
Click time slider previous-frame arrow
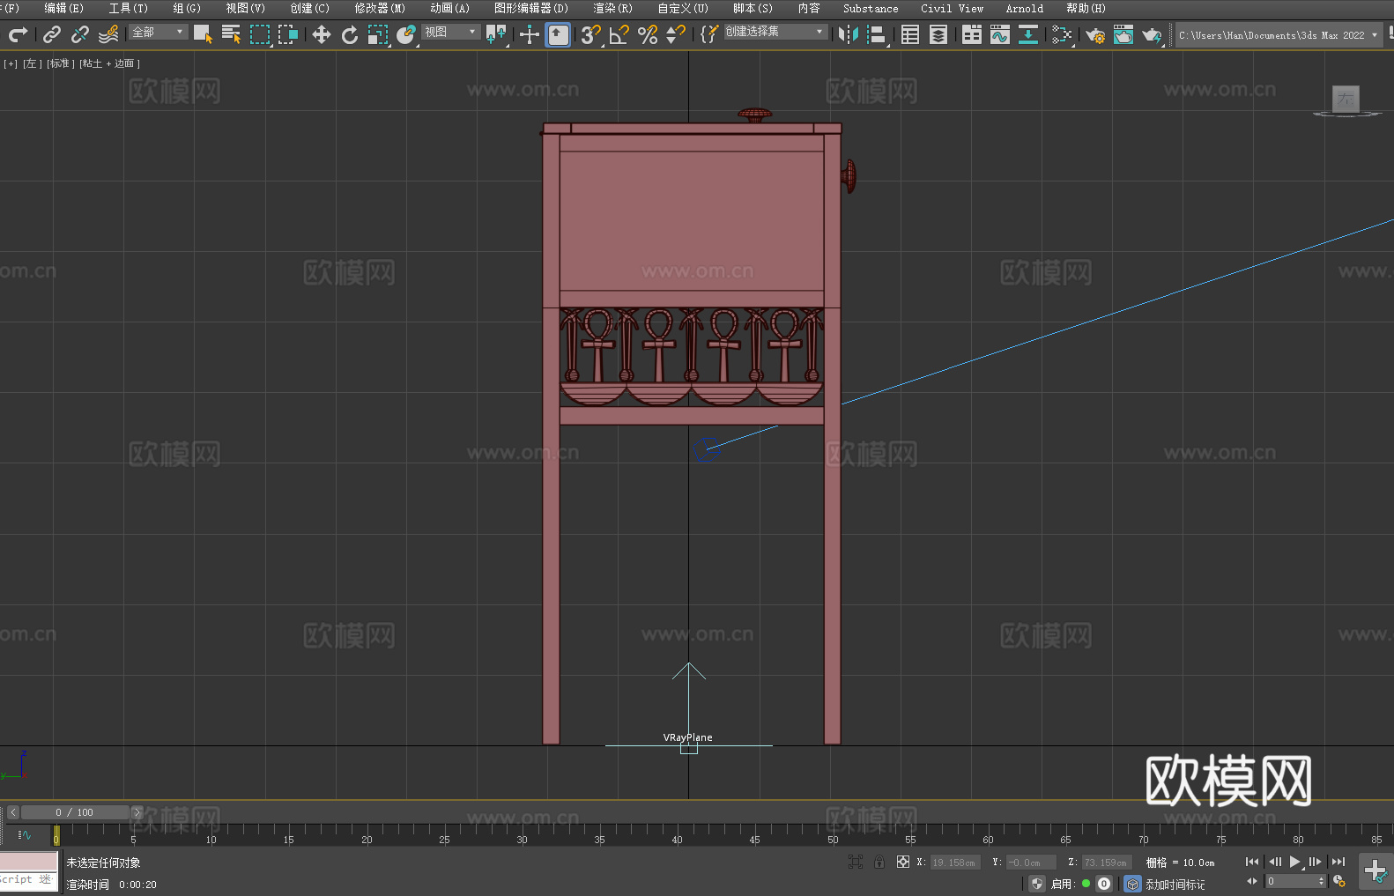[x=12, y=812]
